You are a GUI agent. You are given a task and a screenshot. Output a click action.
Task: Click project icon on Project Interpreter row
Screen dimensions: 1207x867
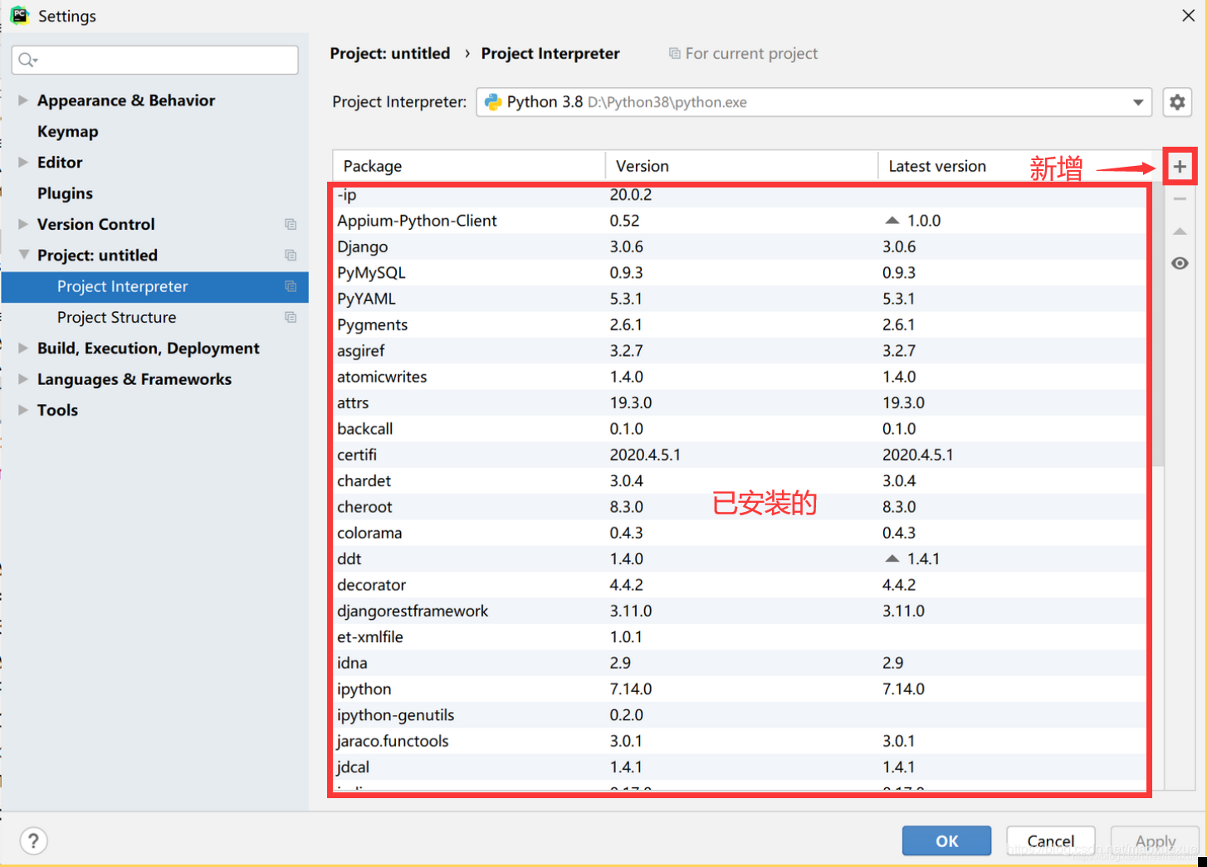pyautogui.click(x=291, y=286)
